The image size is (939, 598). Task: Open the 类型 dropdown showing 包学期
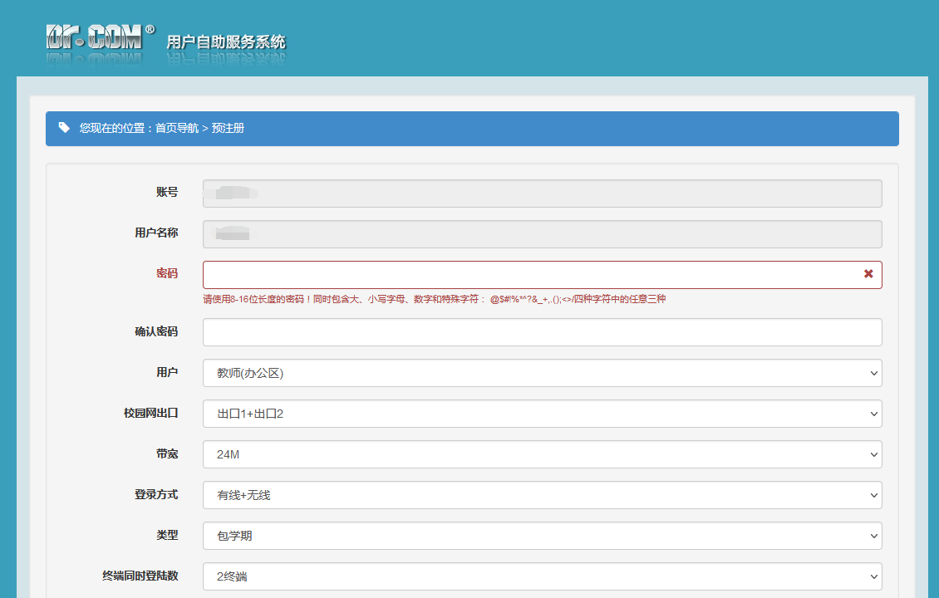[x=542, y=536]
